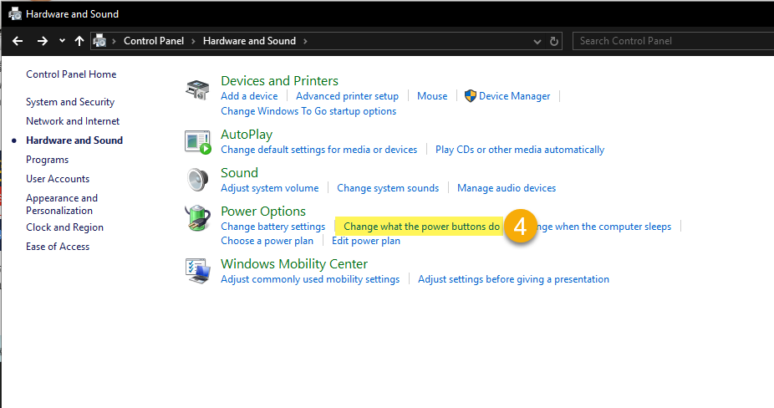Open Network and Internet category
The width and height of the screenshot is (774, 408).
tap(73, 121)
